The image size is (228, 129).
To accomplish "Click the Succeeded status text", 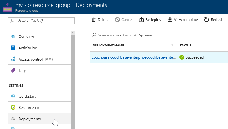I will pos(195,57).
